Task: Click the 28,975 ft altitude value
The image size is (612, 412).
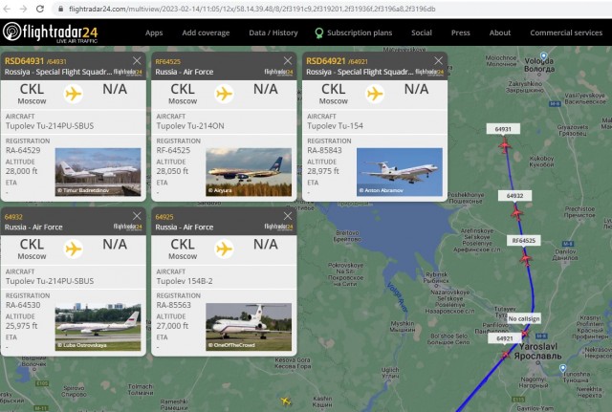Action: (x=323, y=171)
